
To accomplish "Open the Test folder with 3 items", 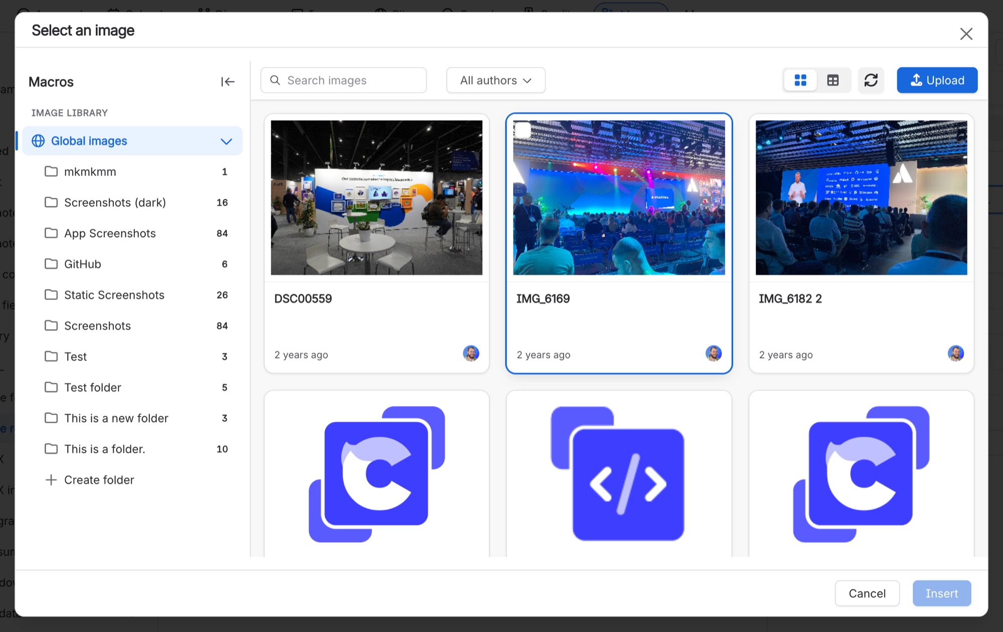I will (132, 357).
